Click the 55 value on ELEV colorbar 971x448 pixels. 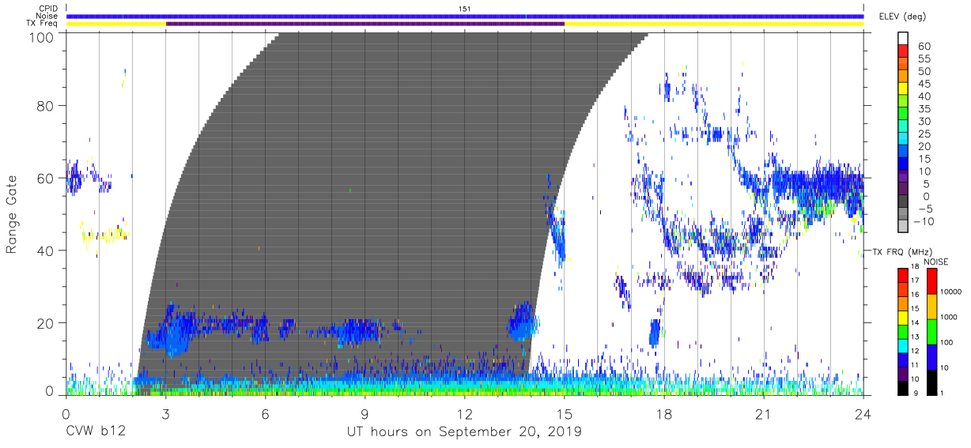click(x=924, y=59)
